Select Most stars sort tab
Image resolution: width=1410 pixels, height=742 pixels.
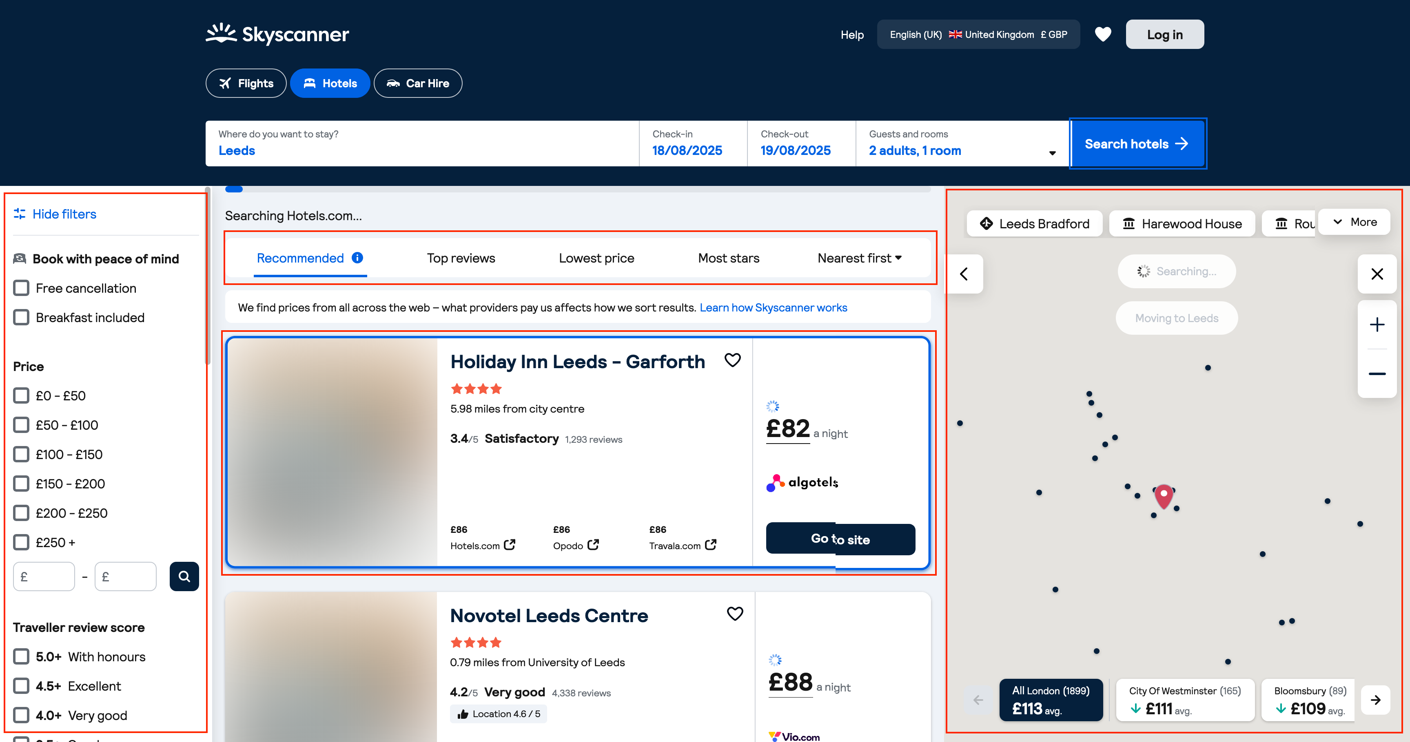pyautogui.click(x=729, y=258)
